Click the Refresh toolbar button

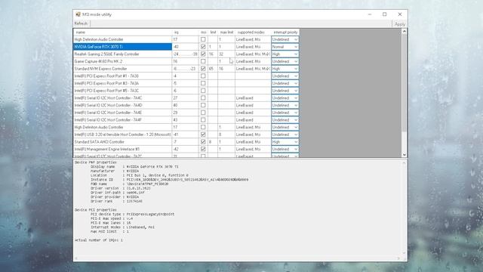tap(81, 23)
